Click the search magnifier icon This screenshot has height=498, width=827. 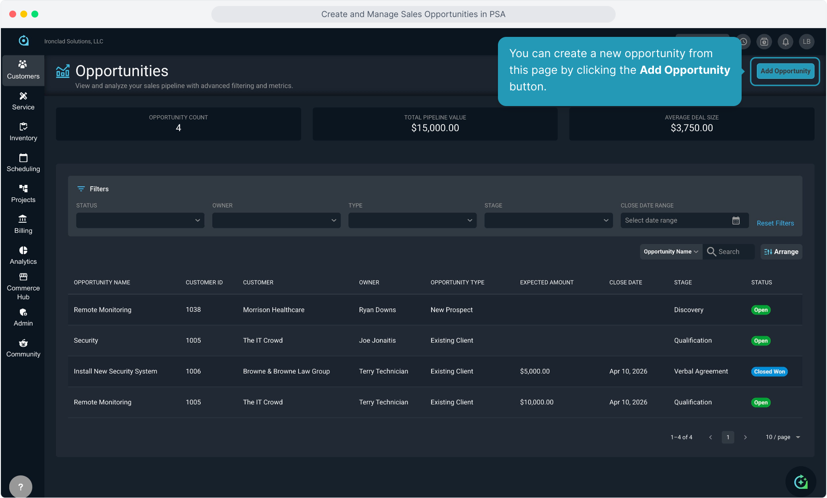coord(712,252)
